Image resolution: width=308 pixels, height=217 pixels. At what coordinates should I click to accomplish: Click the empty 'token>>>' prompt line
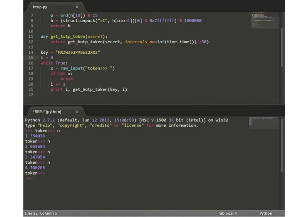pos(35,173)
